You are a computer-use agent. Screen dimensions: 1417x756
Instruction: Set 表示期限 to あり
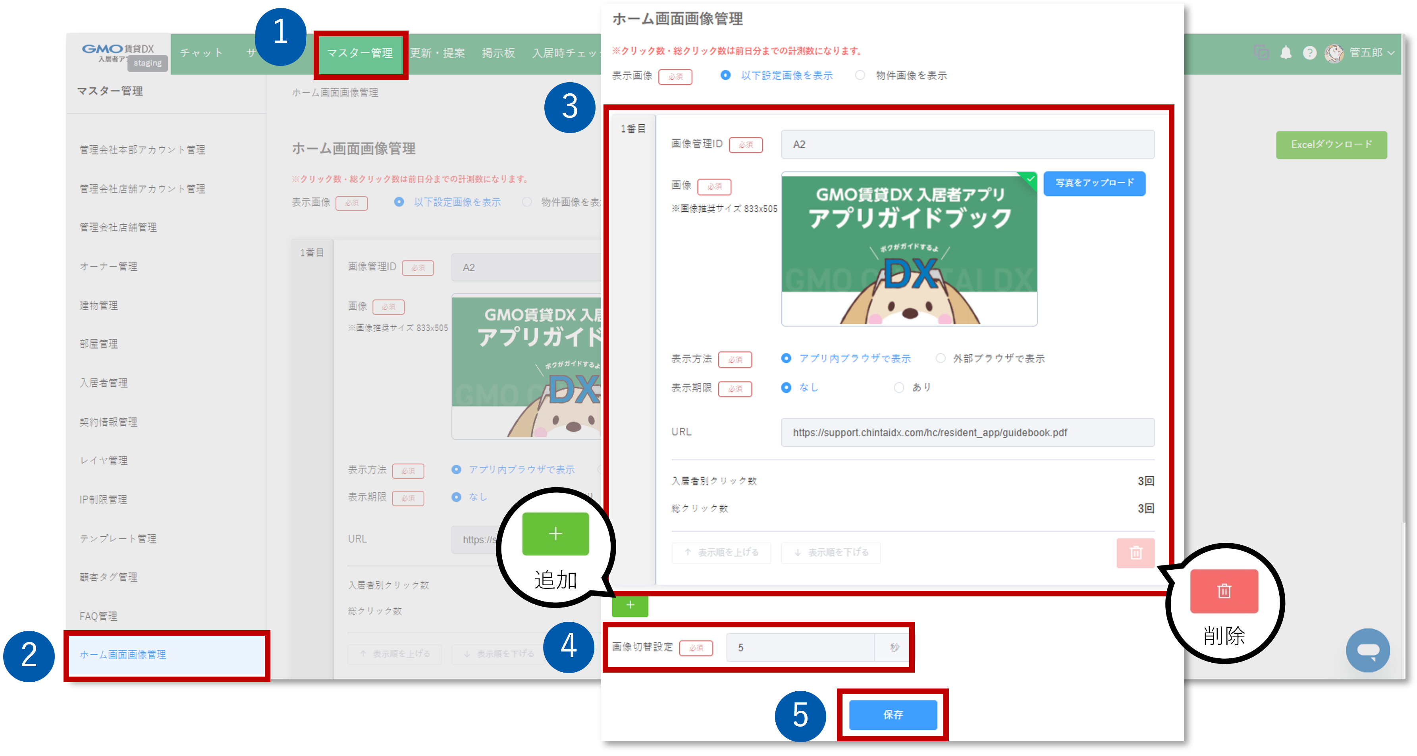point(899,388)
